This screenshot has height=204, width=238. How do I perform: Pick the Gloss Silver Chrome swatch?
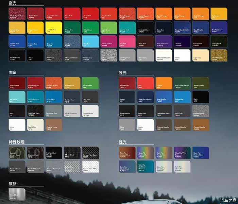(x=17, y=194)
